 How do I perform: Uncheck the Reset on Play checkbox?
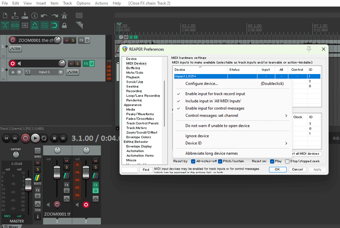click(272, 161)
